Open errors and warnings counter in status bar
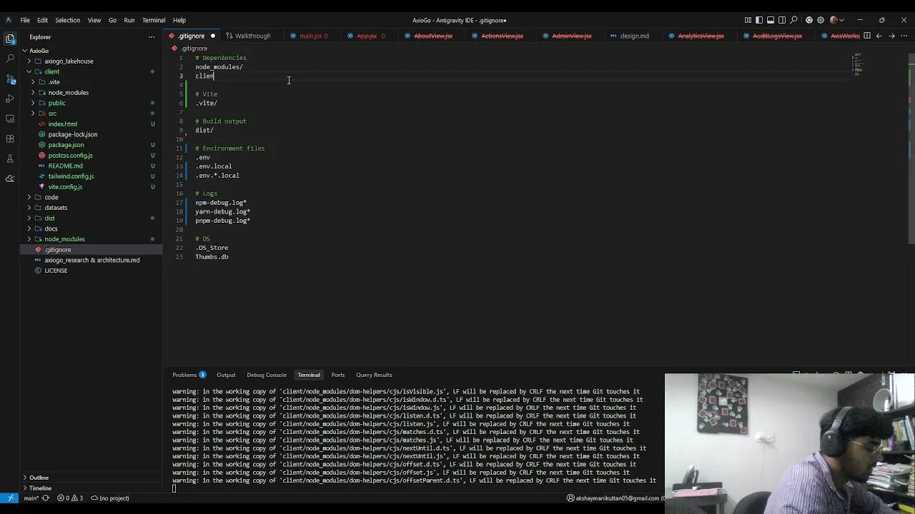915x514 pixels. (70, 498)
